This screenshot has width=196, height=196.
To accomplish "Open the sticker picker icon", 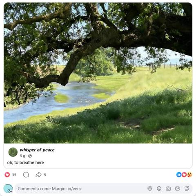I will coord(187,189).
